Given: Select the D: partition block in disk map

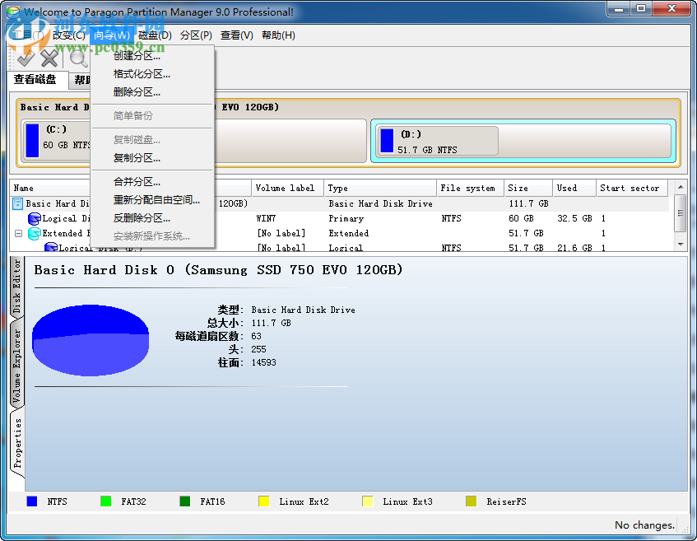Looking at the screenshot, I should click(x=523, y=141).
